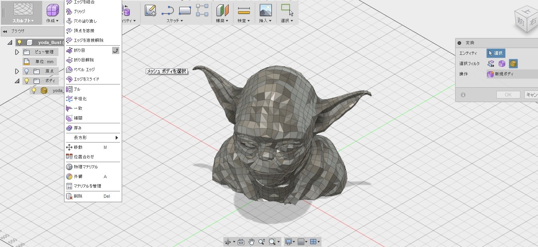The height and width of the screenshot is (247, 538).
Task: Open the Grid and Snaps icon
Action: 301,241
